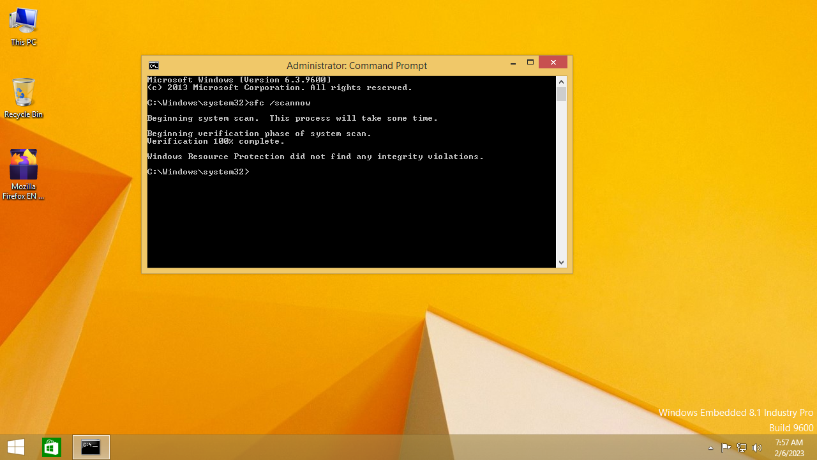Click the last C:\Windows\system32> prompt
Image resolution: width=817 pixels, height=460 pixels.
coord(198,172)
